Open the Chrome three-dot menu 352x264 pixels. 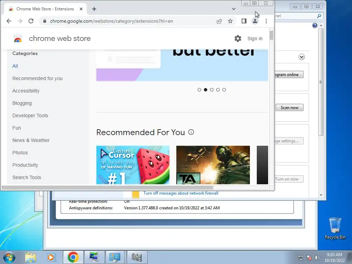(x=266, y=21)
